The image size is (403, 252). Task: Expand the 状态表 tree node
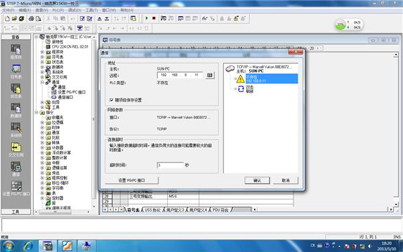(x=42, y=62)
